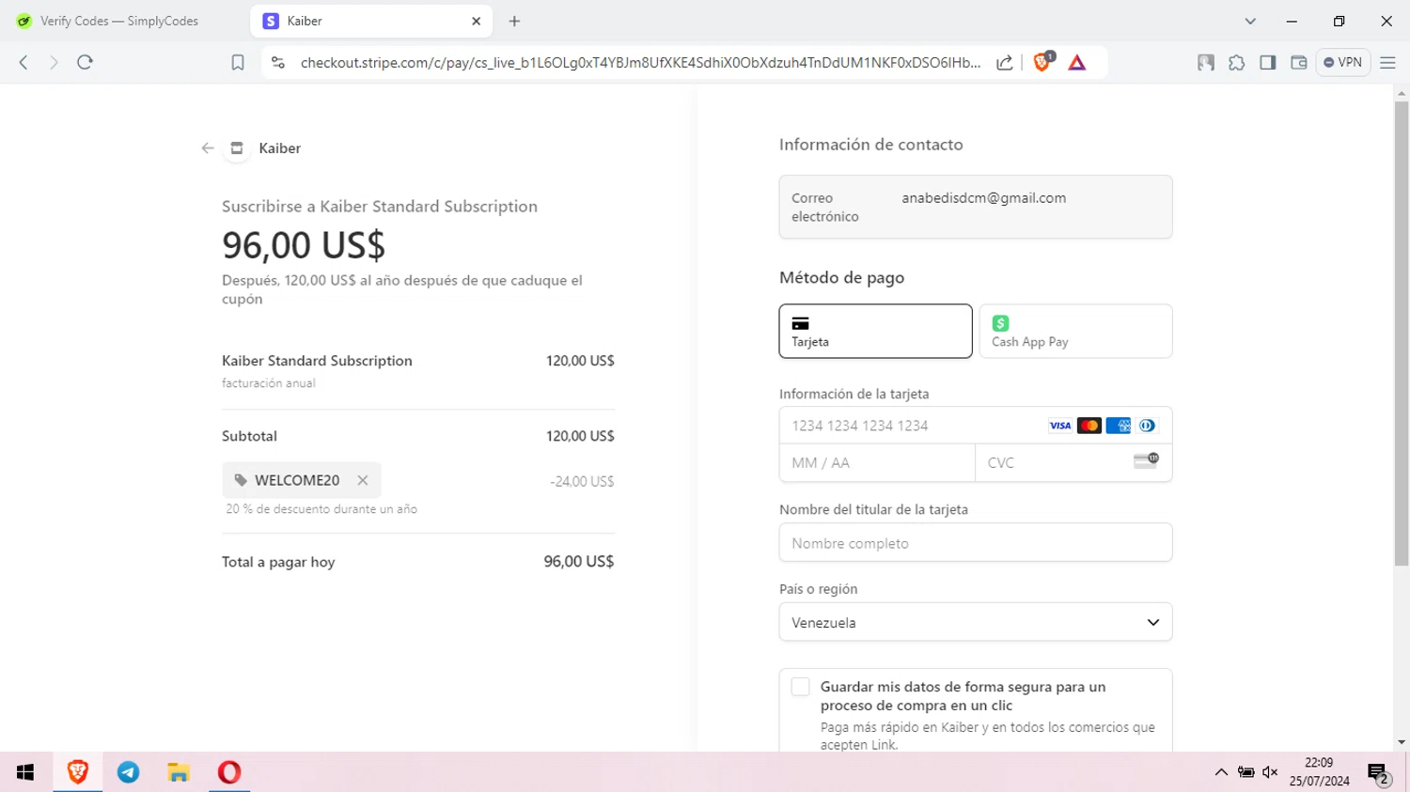Click the Cash App green dollar icon
This screenshot has width=1410, height=792.
pyautogui.click(x=1000, y=323)
